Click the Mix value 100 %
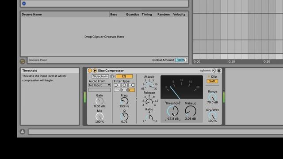This screenshot has width=283, height=159. (99, 122)
